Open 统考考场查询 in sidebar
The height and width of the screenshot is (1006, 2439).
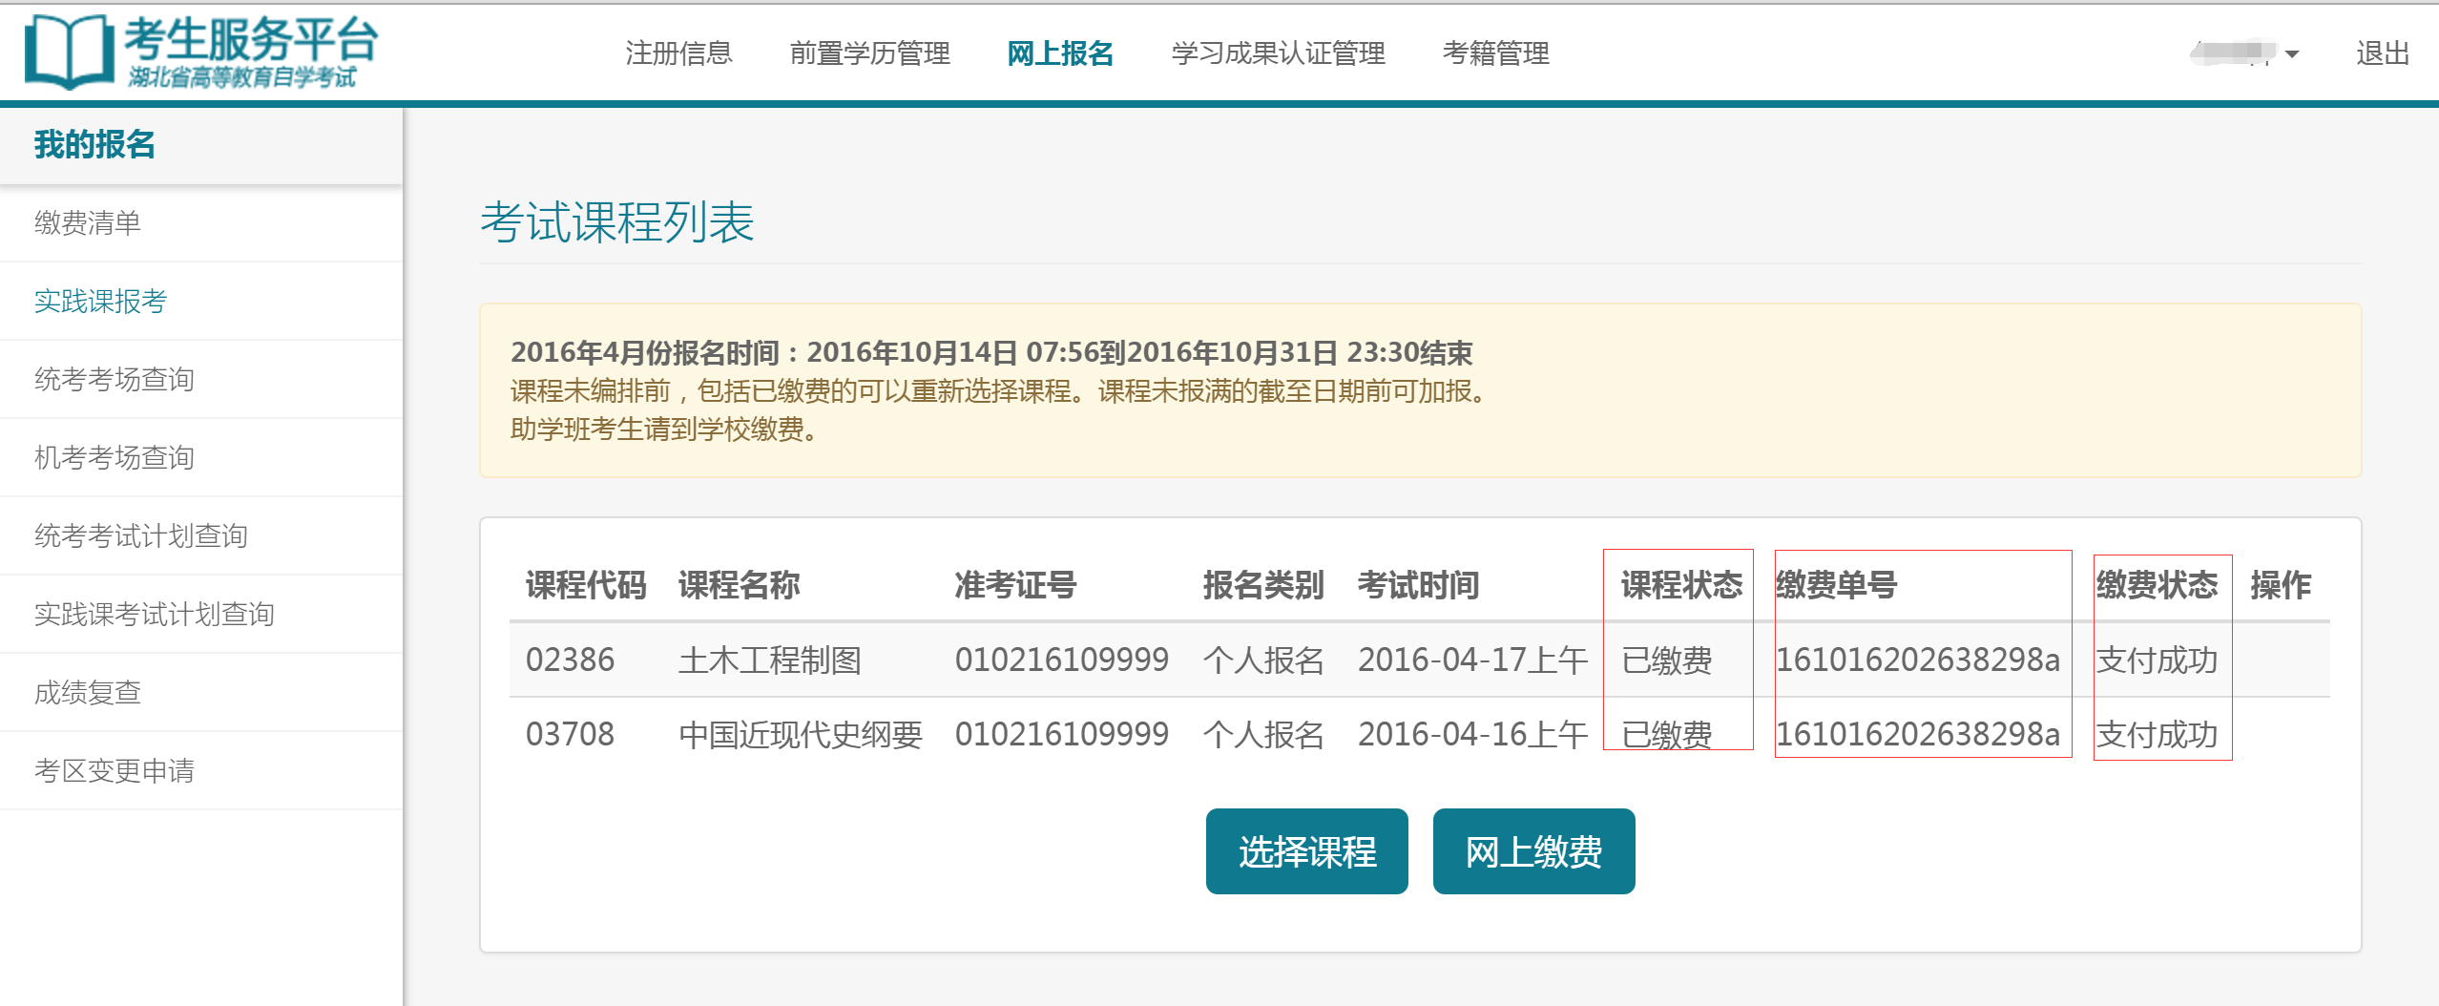pyautogui.click(x=115, y=380)
